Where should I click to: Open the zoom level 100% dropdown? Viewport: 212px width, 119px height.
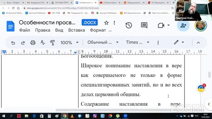(x=70, y=43)
